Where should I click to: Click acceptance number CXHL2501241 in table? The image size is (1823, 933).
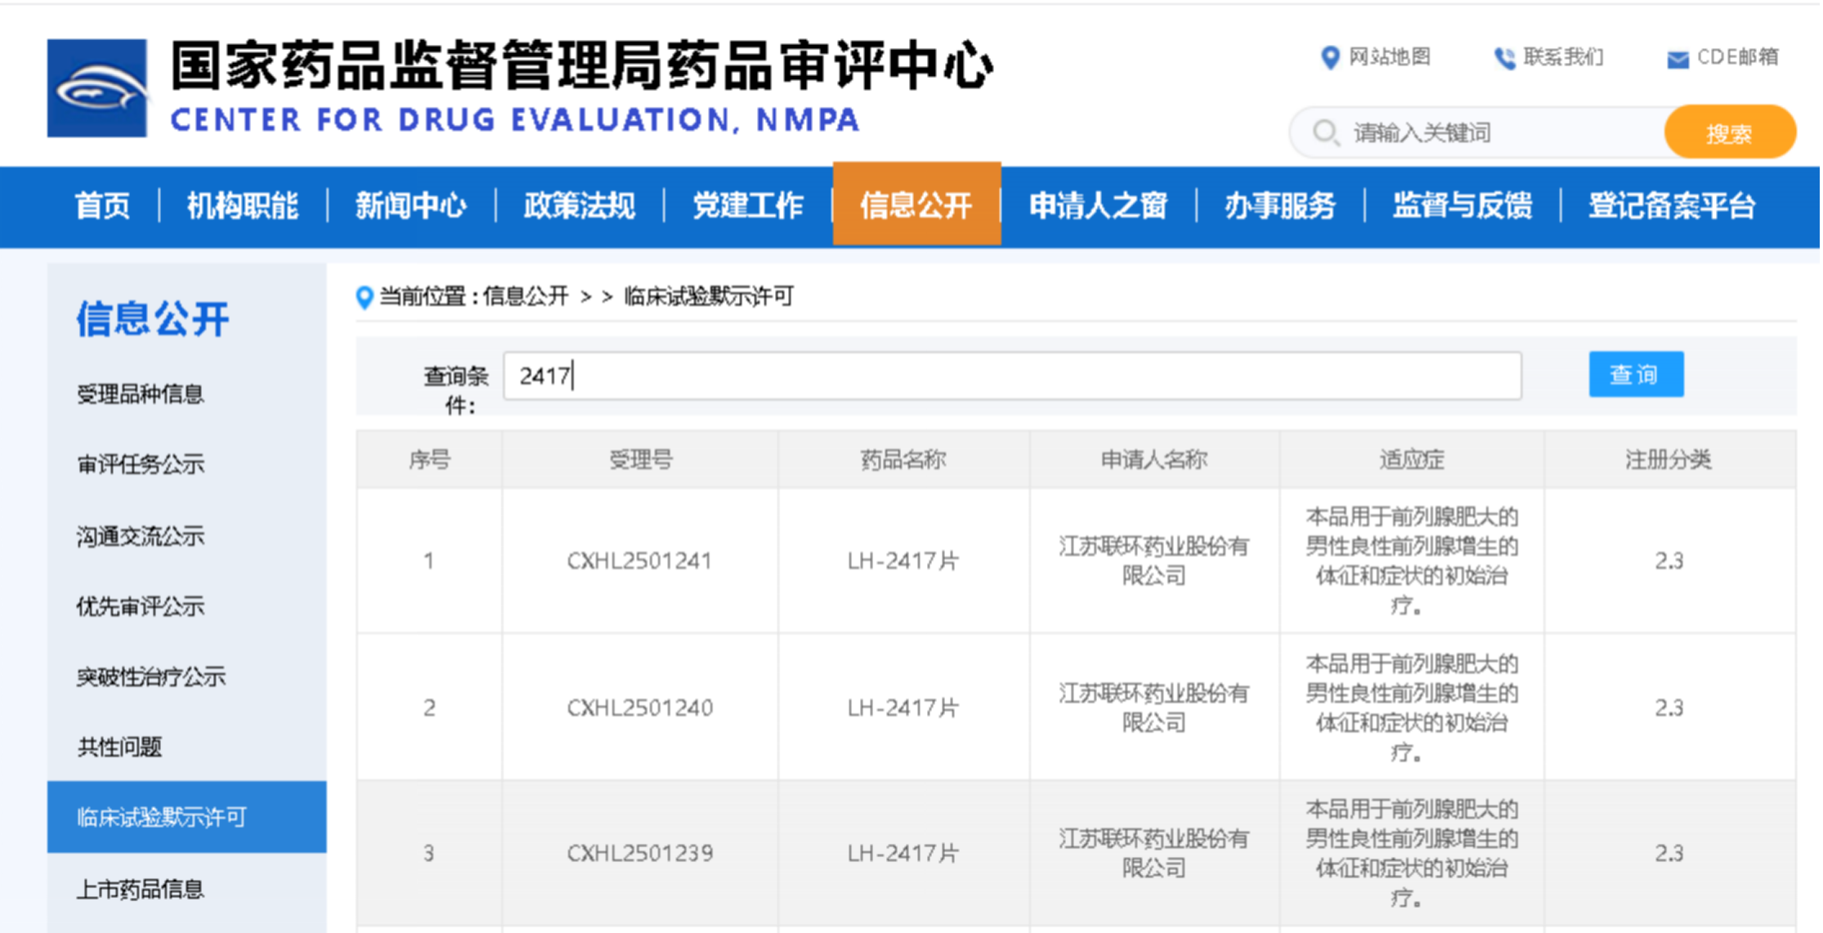point(639,560)
